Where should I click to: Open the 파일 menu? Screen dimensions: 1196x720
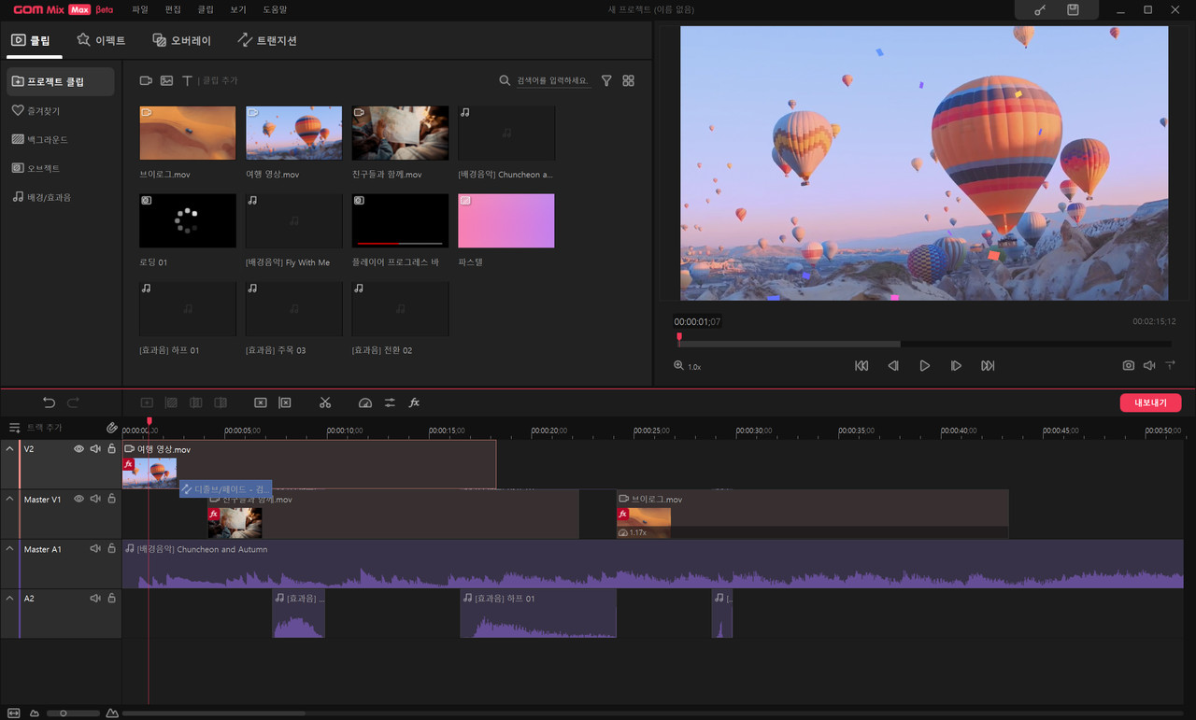[140, 9]
